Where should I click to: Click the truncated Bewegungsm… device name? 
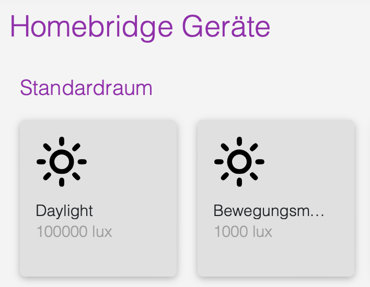coord(269,211)
